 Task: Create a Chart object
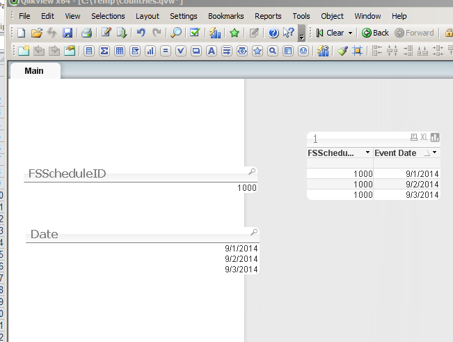pyautogui.click(x=150, y=51)
